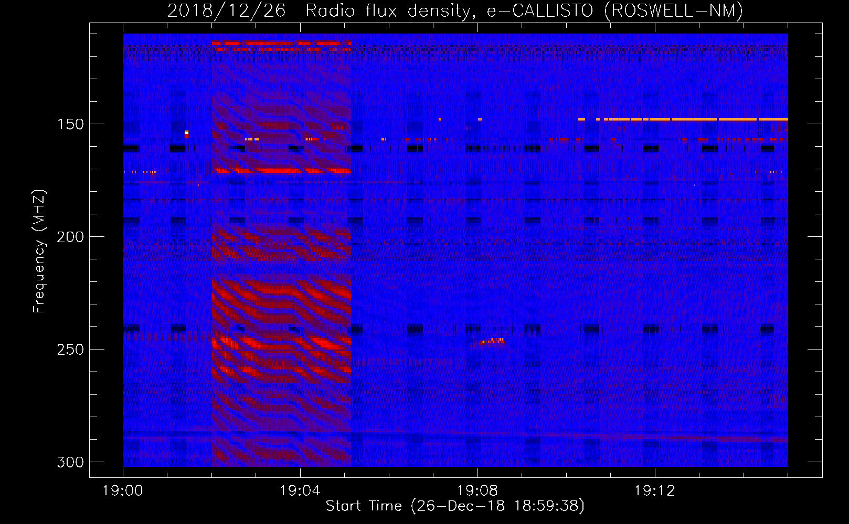
Task: Click the 250 frequency tick label
Action: coord(70,350)
